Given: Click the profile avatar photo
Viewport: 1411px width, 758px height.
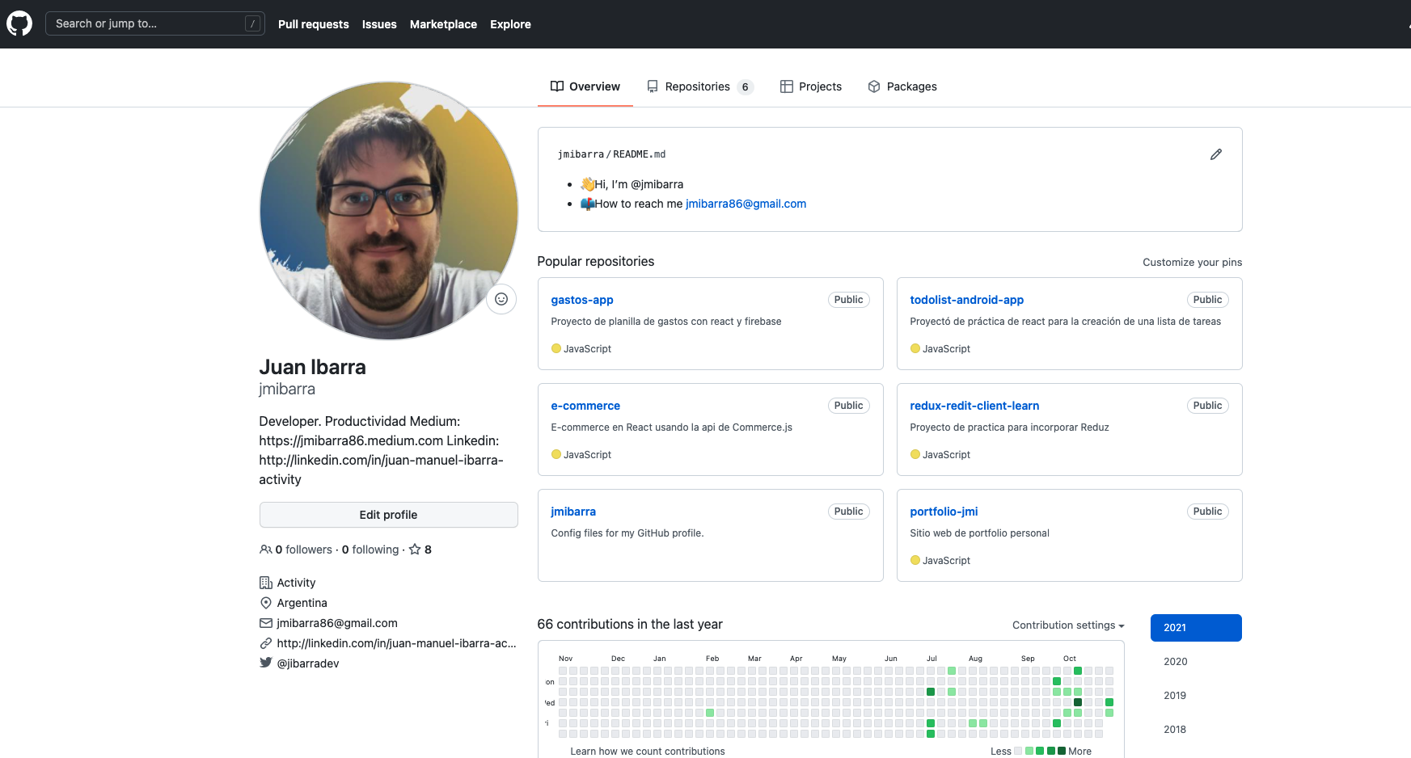Looking at the screenshot, I should tap(388, 210).
